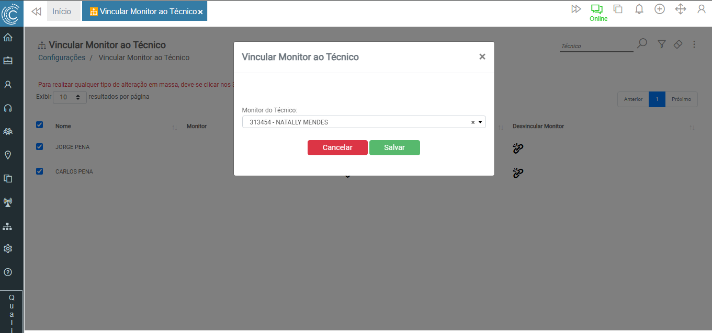Click the Técnico search input field
Screen dimensions: 712x333
[x=596, y=46]
